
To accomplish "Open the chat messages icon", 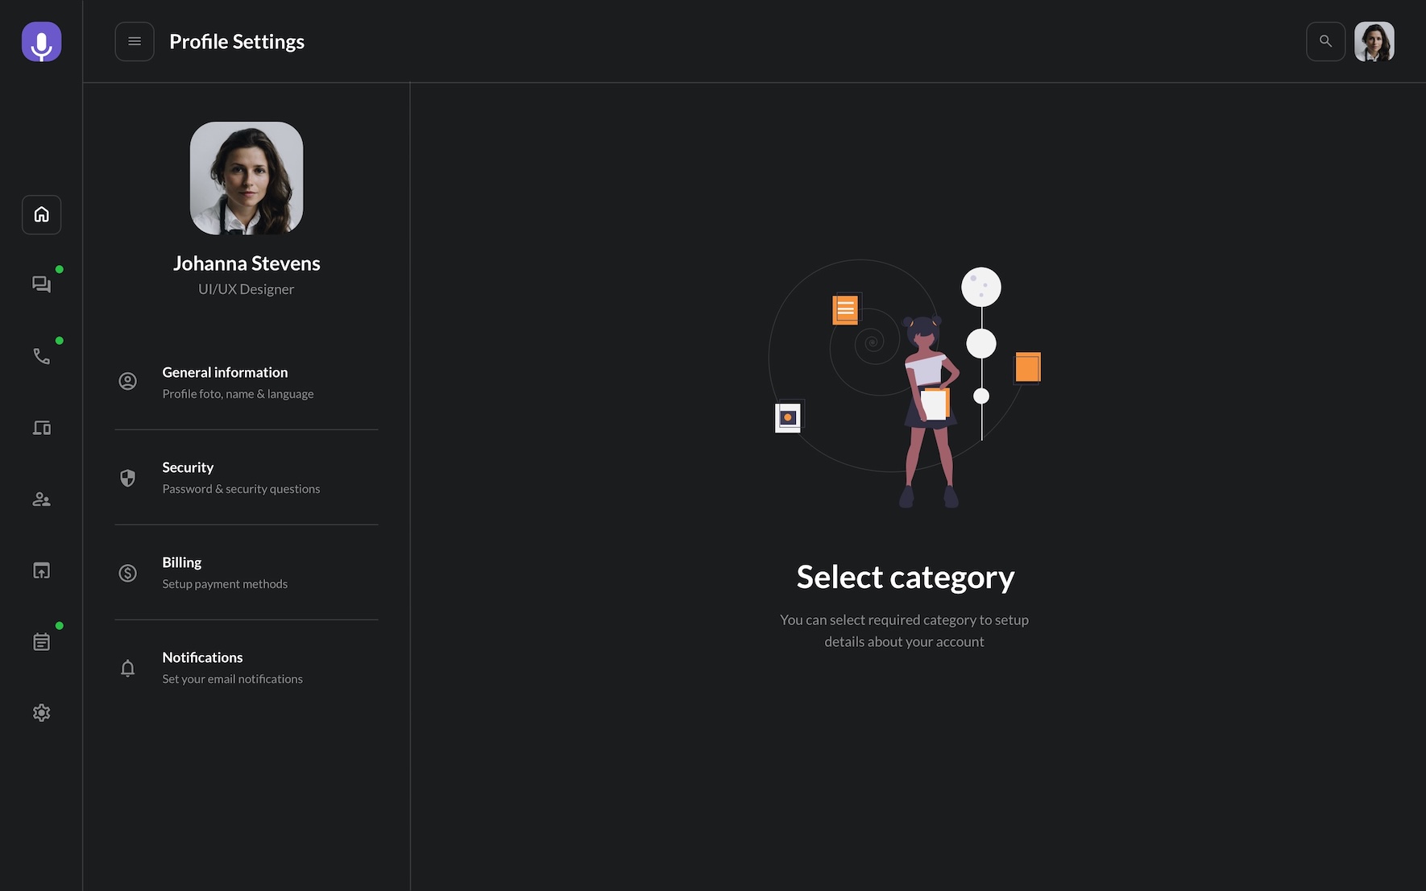I will [41, 284].
